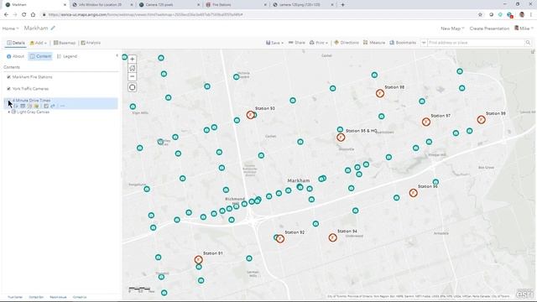Open the Contact Esri footer link
The height and width of the screenshot is (302, 537).
coord(36,297)
